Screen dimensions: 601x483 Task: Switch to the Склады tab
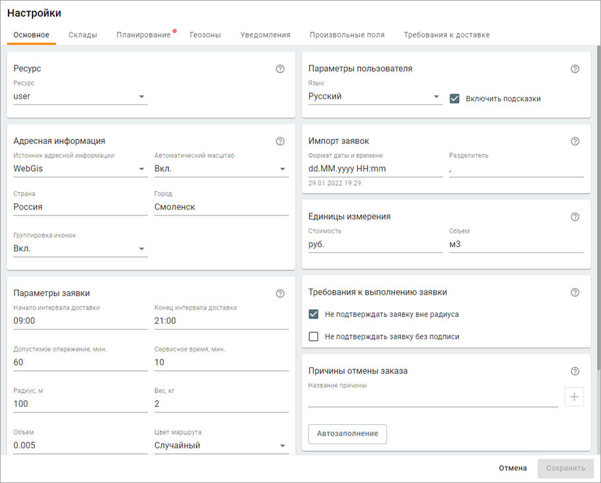83,35
